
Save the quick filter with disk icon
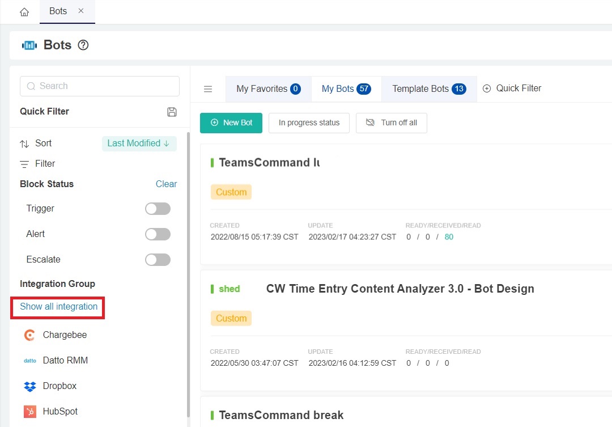click(172, 112)
